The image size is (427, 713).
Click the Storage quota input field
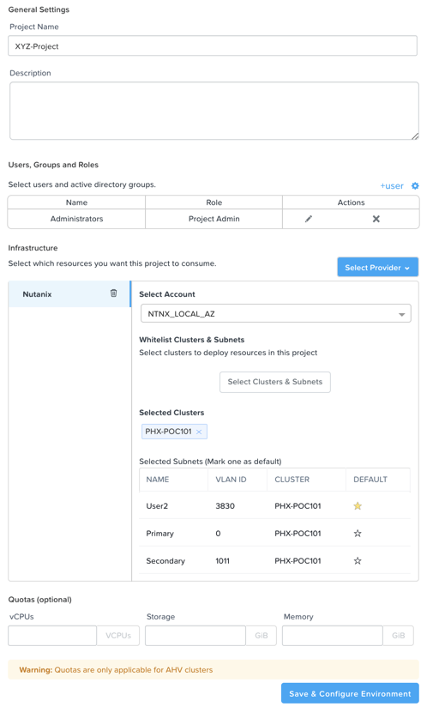[x=195, y=635]
